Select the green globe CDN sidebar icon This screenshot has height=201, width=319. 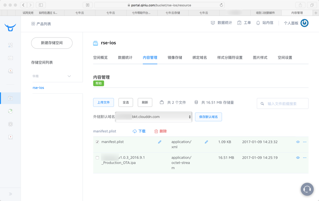click(x=10, y=111)
